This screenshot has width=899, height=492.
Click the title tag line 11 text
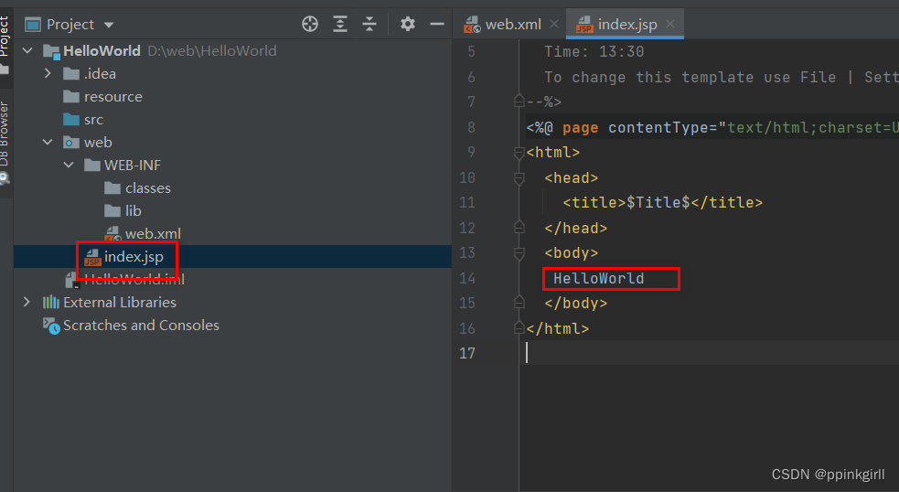[662, 202]
